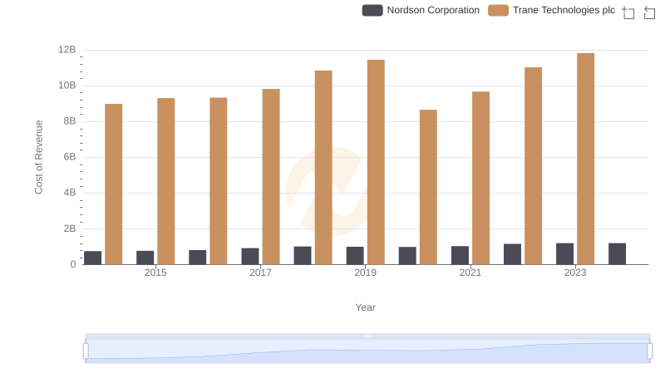Click the Nordson Corporation bar for 2024
The width and height of the screenshot is (665, 383).
tap(617, 253)
